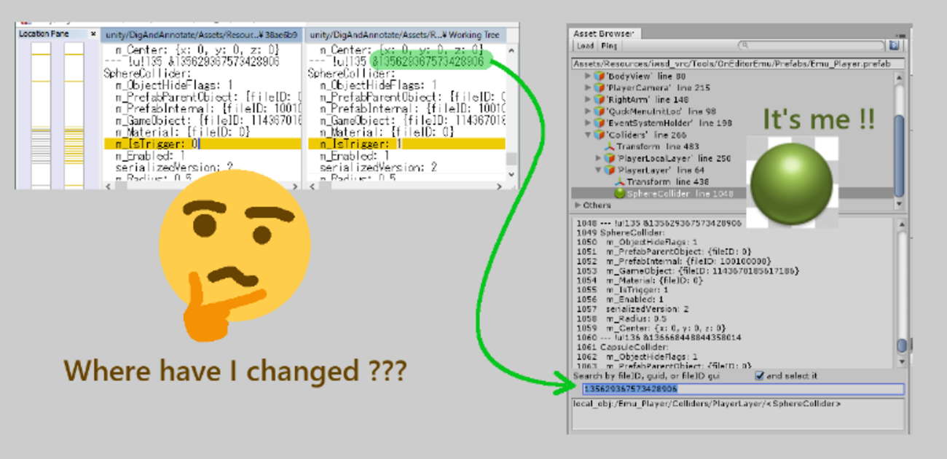
Task: Collapse the 'Colliders' tree node
Action: point(589,135)
